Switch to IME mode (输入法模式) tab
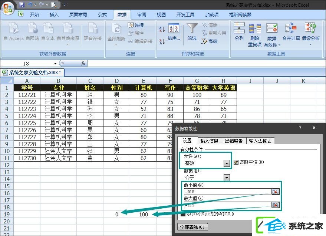 260,141
